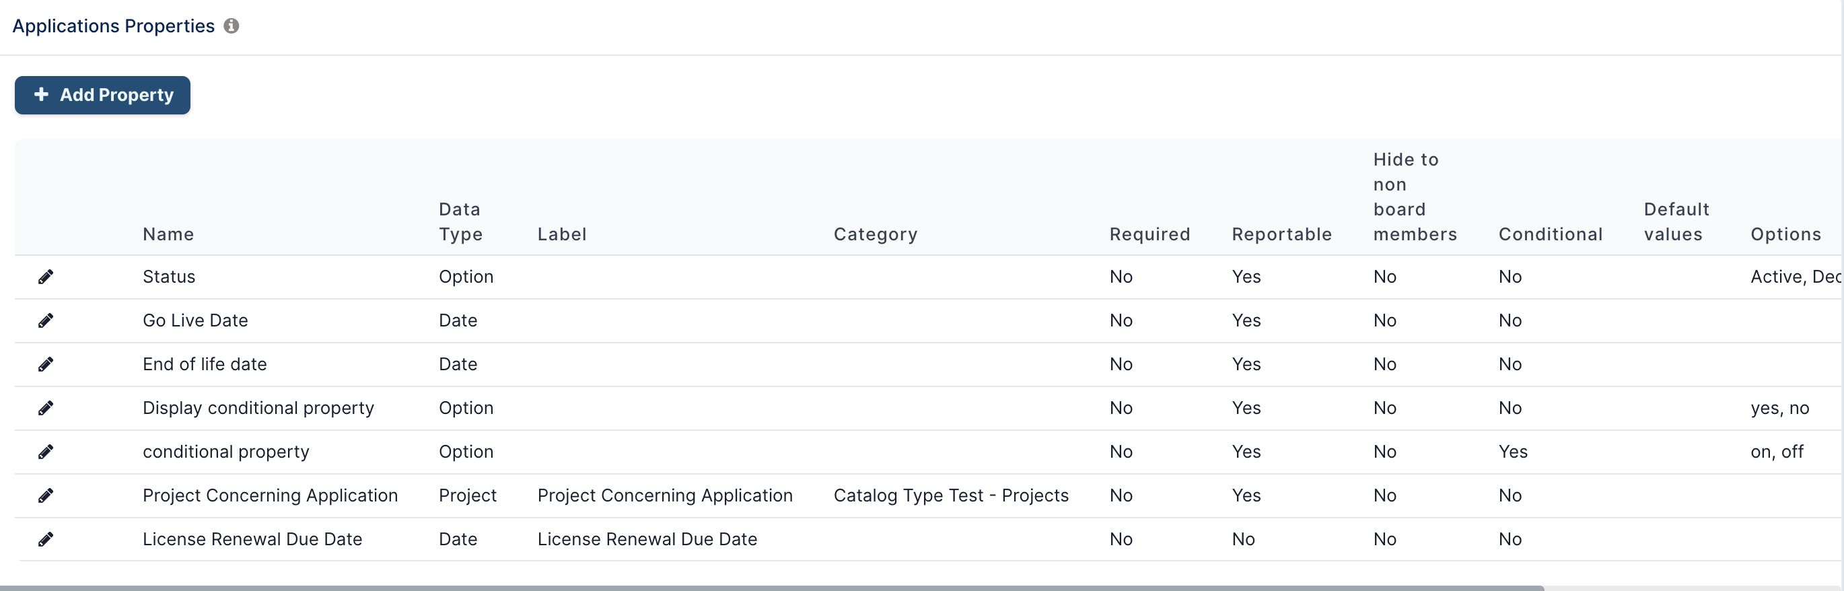Edit the Status property via pencil icon

46,277
